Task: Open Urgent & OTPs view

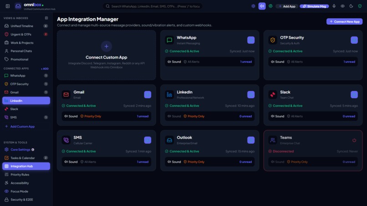Action: 26,35
